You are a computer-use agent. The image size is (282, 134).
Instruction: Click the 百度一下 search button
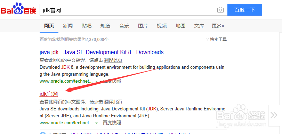coord(244,10)
